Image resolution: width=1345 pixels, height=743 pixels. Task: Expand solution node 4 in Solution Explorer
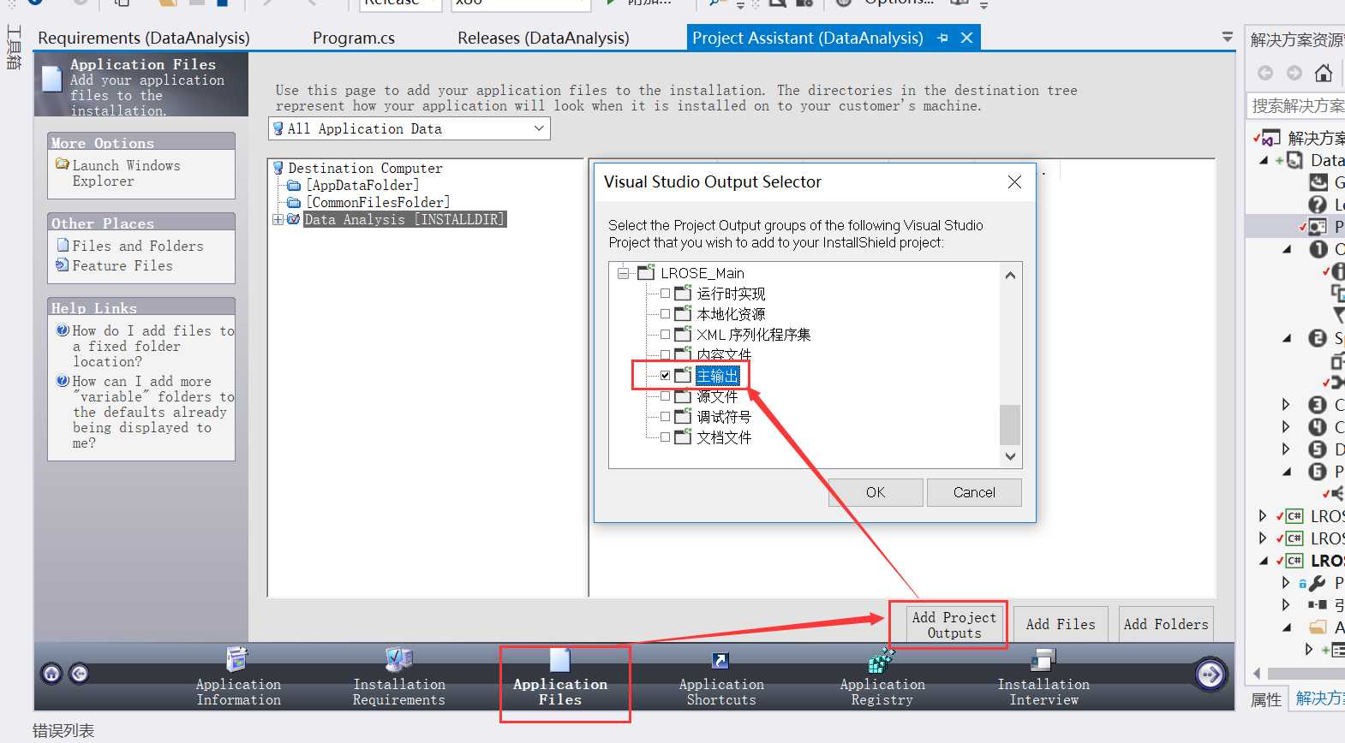[1286, 426]
